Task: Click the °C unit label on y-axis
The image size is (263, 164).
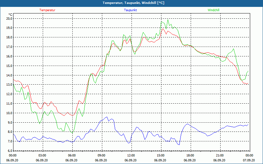Action: coord(11,14)
